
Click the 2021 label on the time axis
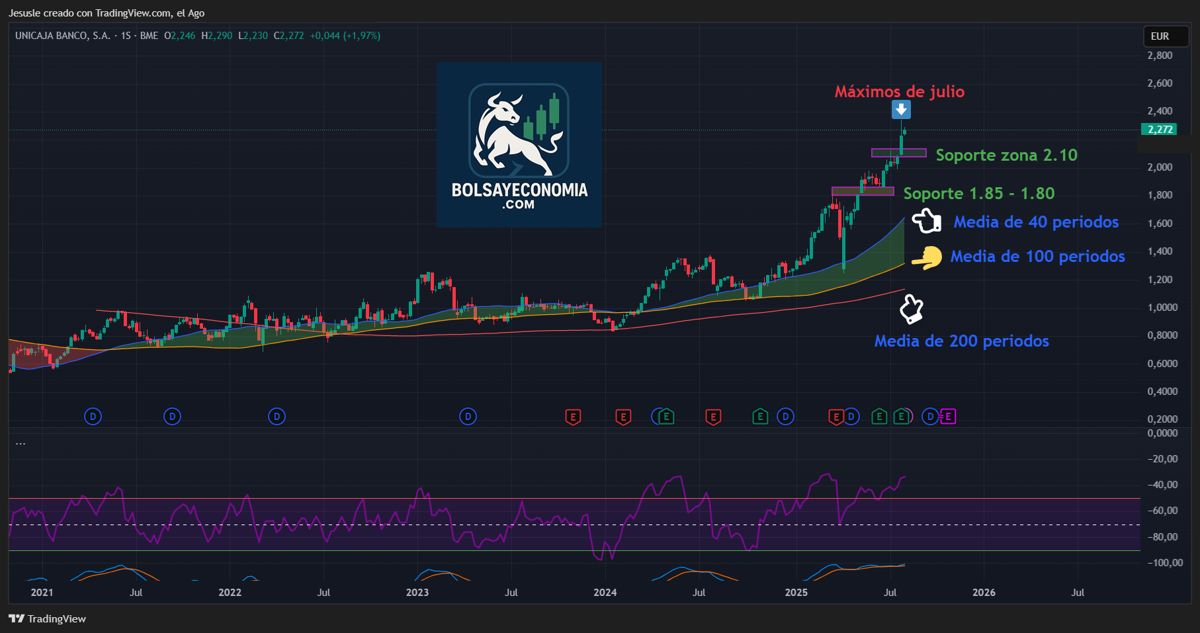[x=42, y=592]
